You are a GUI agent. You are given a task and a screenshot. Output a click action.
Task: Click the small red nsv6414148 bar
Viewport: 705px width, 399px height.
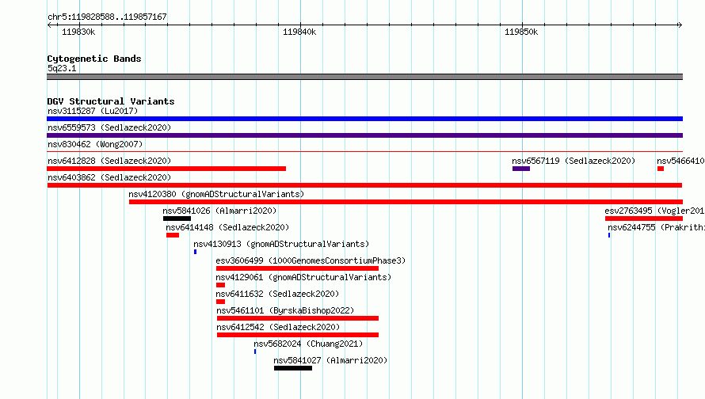173,235
